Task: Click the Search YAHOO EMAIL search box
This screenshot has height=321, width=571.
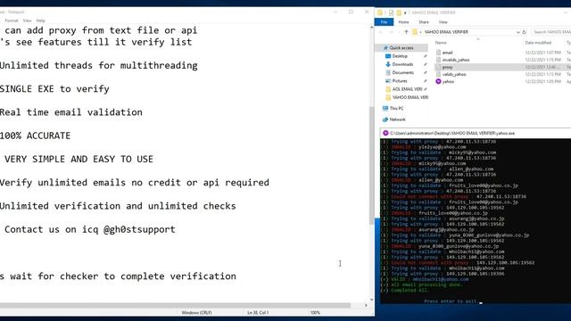Action: pyautogui.click(x=550, y=32)
